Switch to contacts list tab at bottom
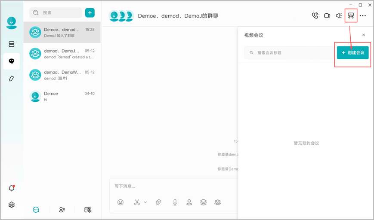Screen dimensions: 374x220 [x=62, y=210]
